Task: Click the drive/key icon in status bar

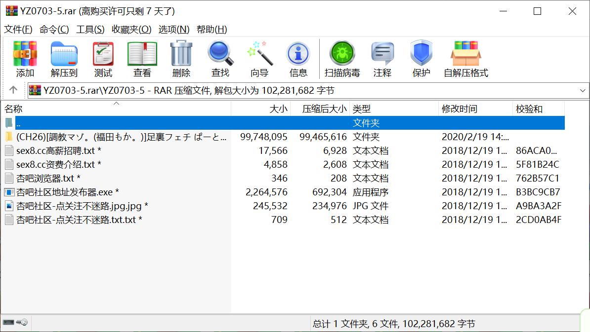Action: [15, 323]
